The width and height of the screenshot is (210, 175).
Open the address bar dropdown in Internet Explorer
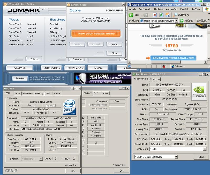177,21
